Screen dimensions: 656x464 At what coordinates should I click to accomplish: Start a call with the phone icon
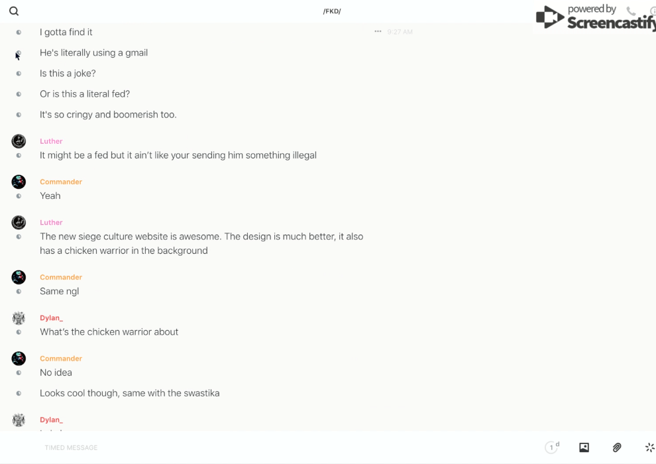(631, 11)
